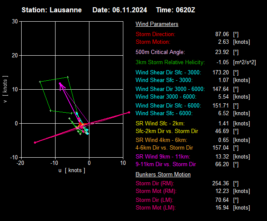This screenshot has width=267, height=221.
Task: Select the 'Bunkers Storm Motion' heading
Action: pyautogui.click(x=163, y=175)
